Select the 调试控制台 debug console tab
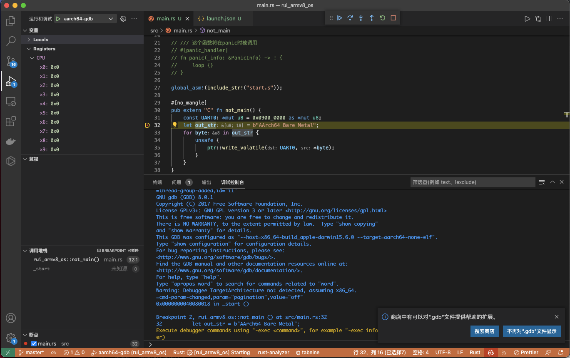This screenshot has height=358, width=570. (x=233, y=182)
